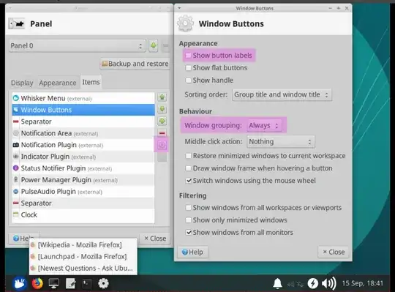Select Status Notifier Plugin item

(83, 168)
